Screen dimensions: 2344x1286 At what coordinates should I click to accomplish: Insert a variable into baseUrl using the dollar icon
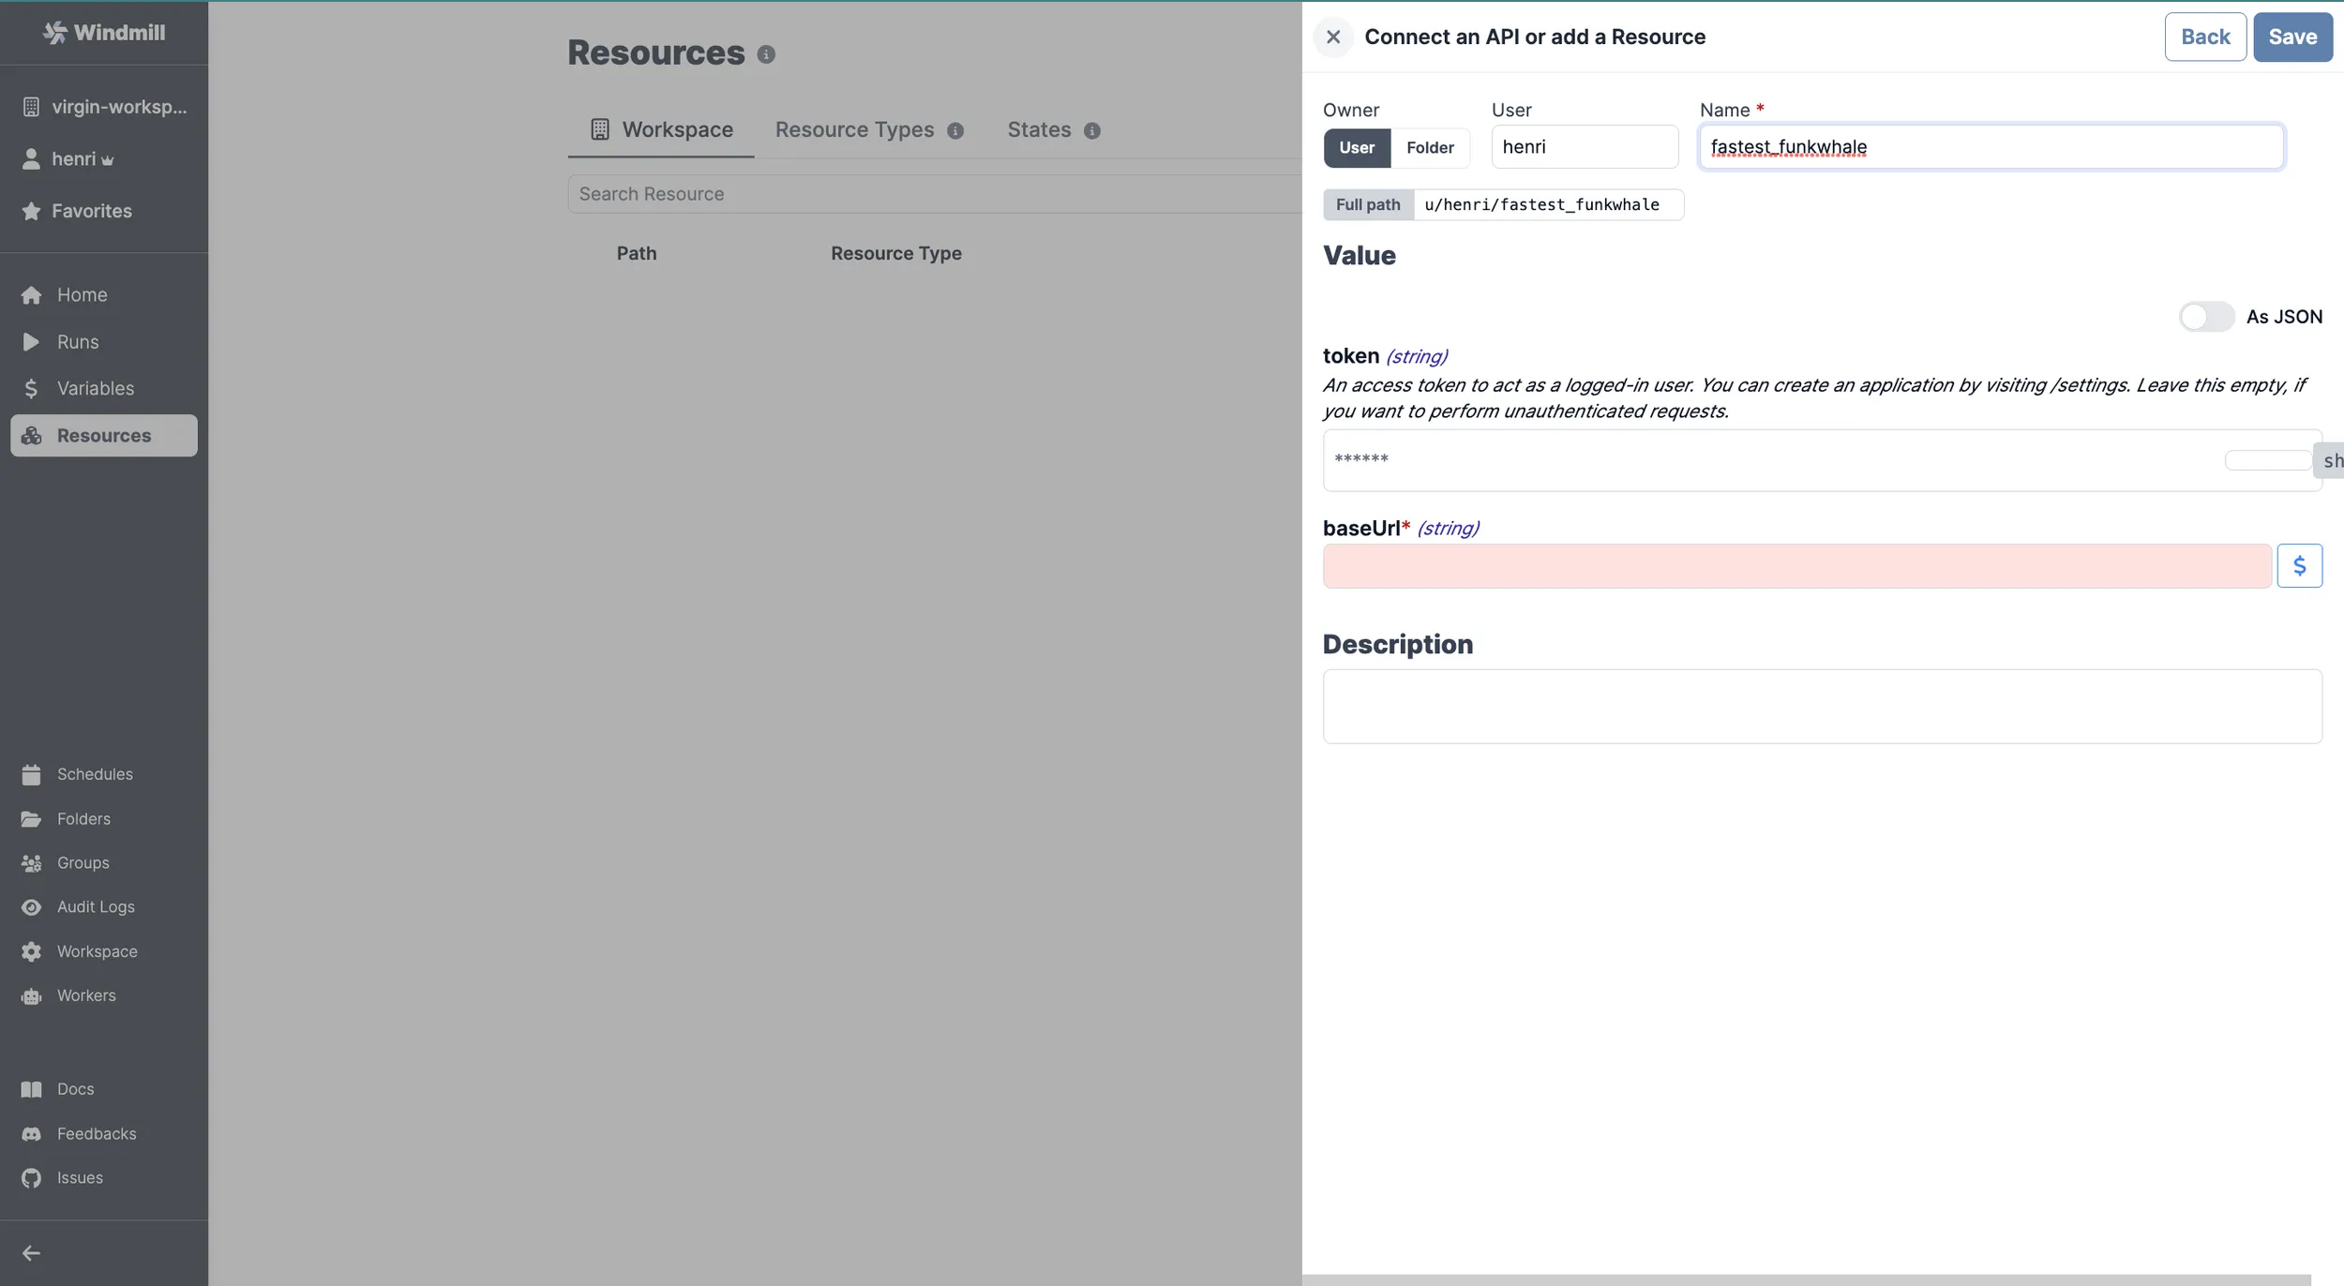2300,565
